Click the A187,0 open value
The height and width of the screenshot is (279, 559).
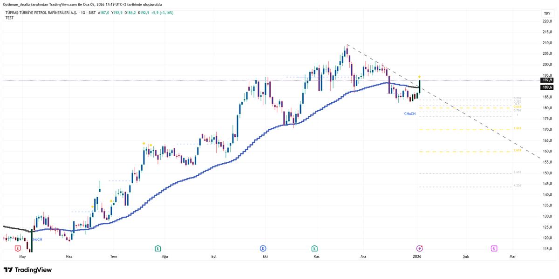[103, 13]
